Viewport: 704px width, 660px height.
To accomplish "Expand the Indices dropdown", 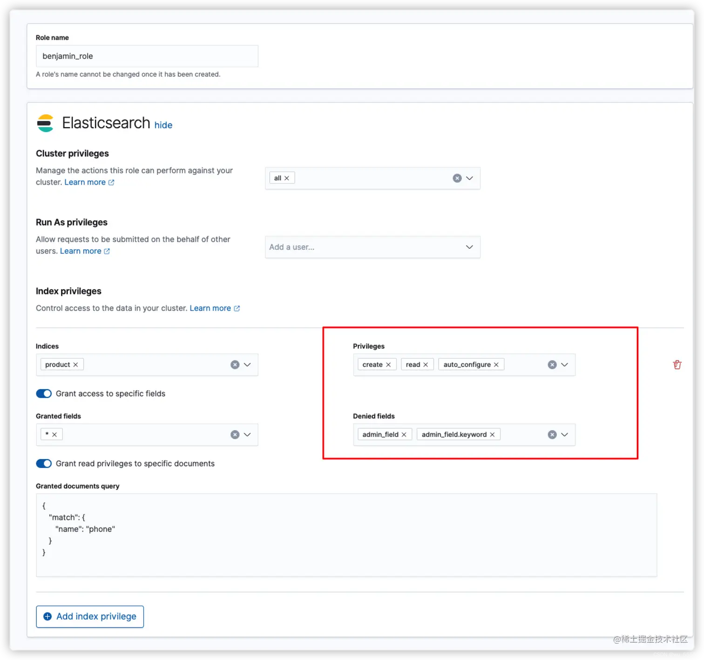I will (247, 365).
